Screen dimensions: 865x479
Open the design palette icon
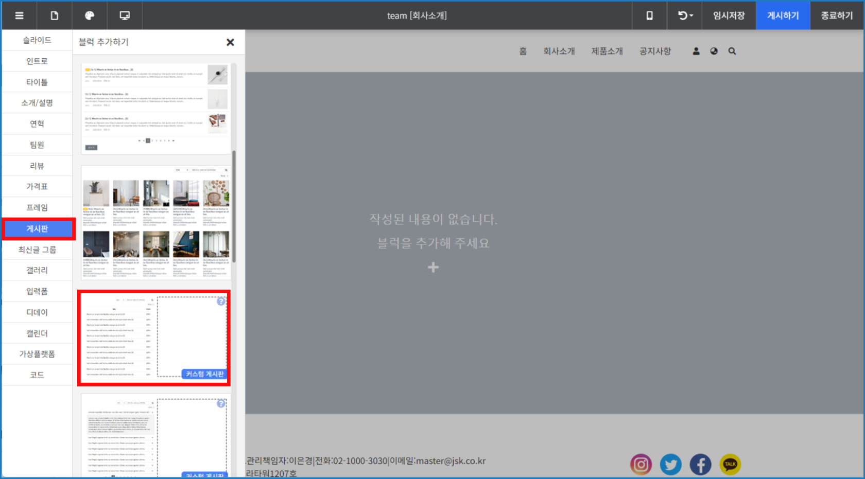90,15
